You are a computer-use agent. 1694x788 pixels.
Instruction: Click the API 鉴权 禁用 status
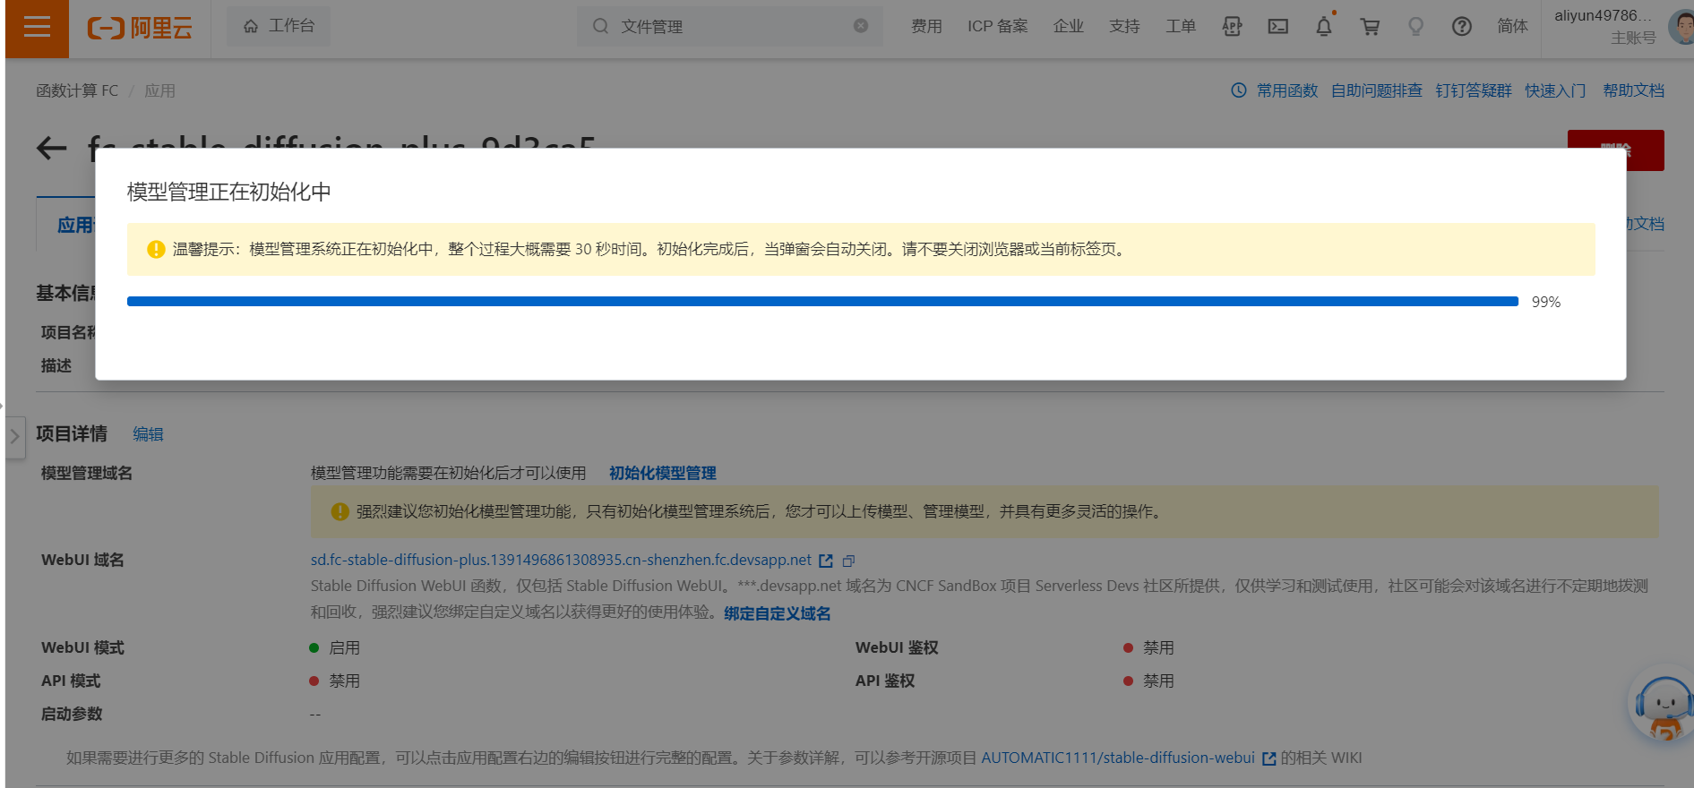(1148, 681)
